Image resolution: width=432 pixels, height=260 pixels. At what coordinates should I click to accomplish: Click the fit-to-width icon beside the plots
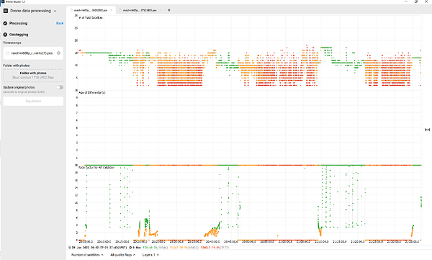[427, 130]
